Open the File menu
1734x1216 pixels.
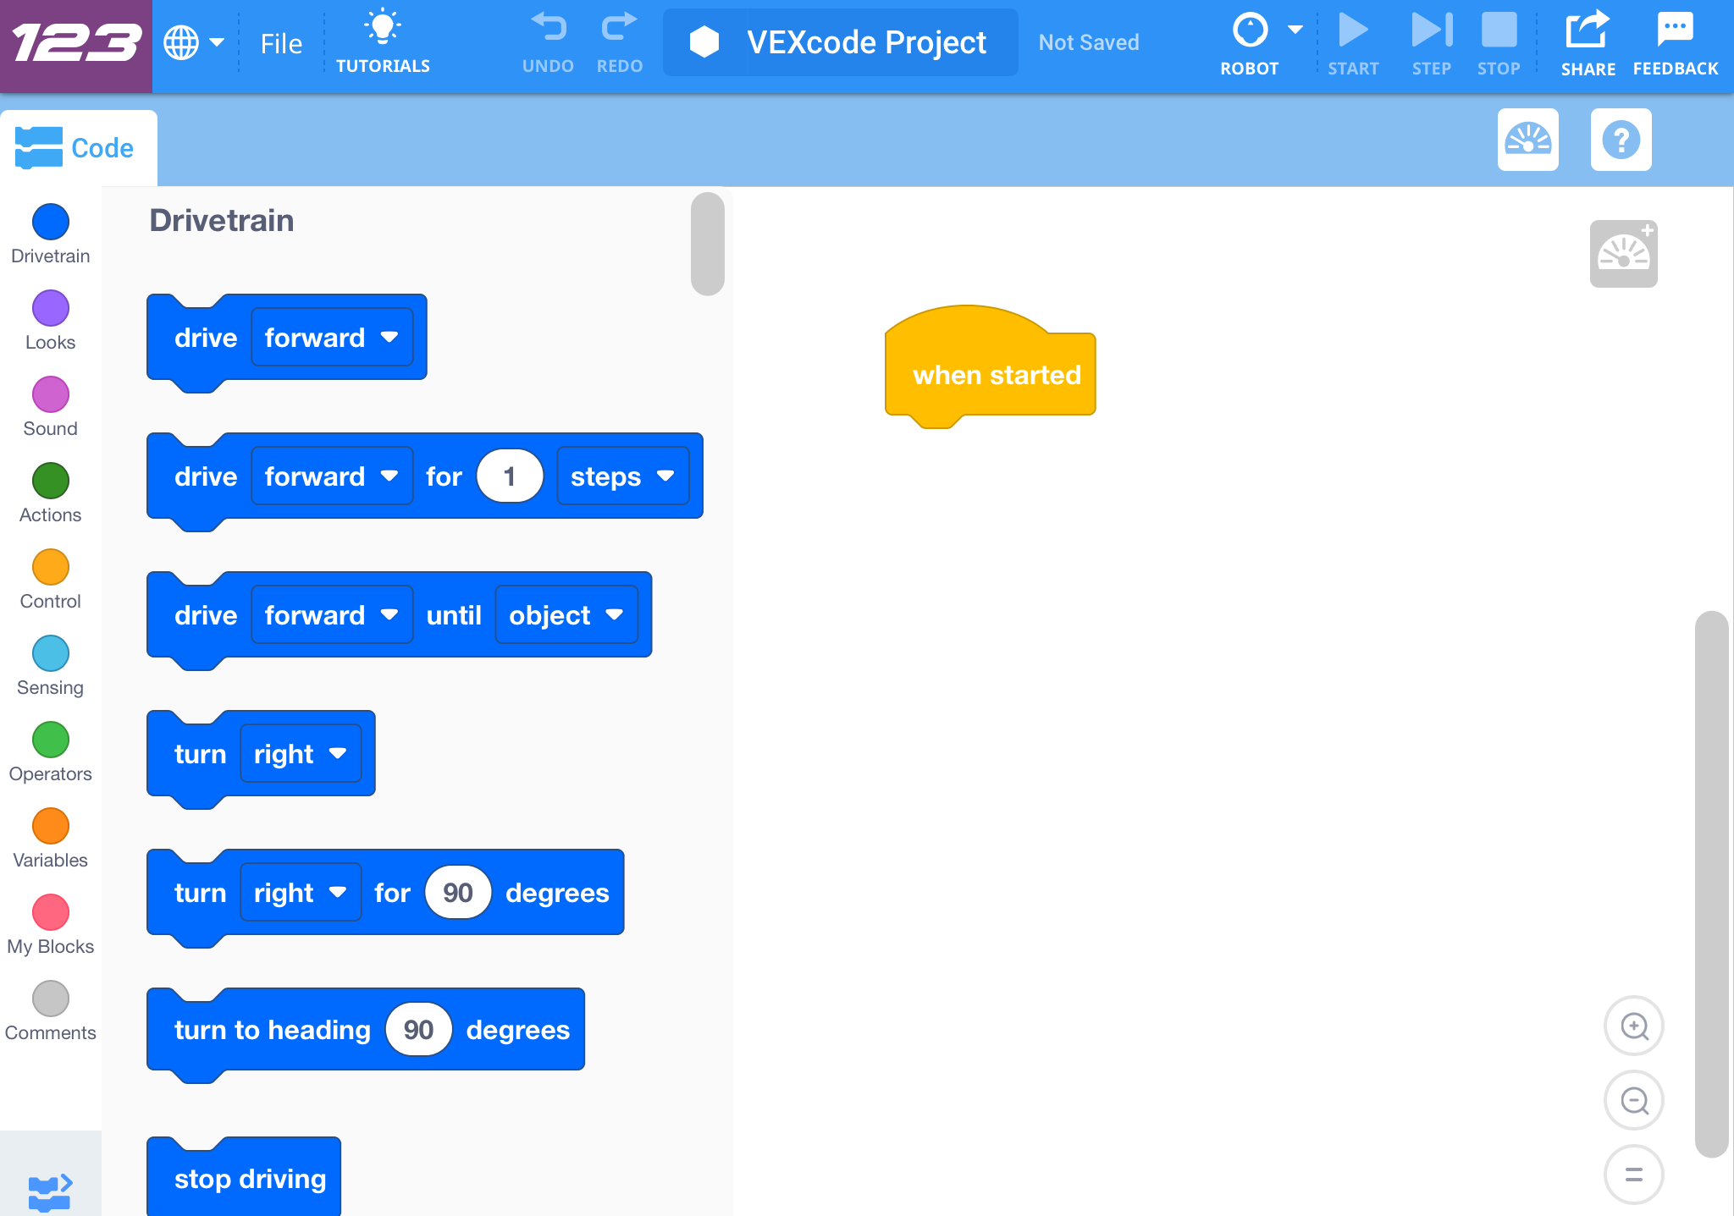[x=280, y=42]
